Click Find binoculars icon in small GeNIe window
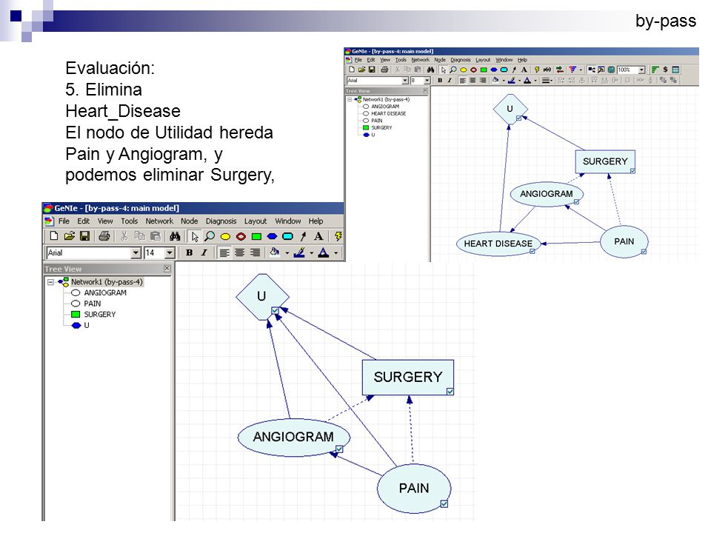The height and width of the screenshot is (533, 711). click(x=430, y=70)
